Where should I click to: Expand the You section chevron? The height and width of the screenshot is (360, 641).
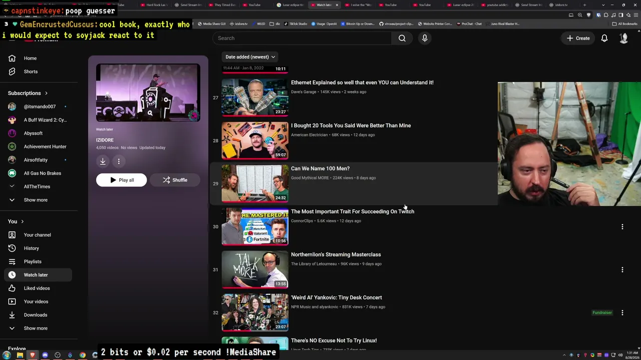point(22,221)
